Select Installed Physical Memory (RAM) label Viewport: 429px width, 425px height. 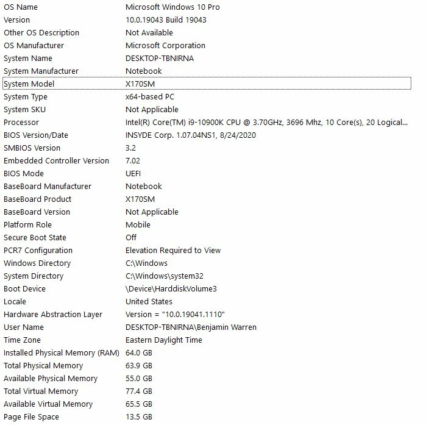click(x=62, y=353)
